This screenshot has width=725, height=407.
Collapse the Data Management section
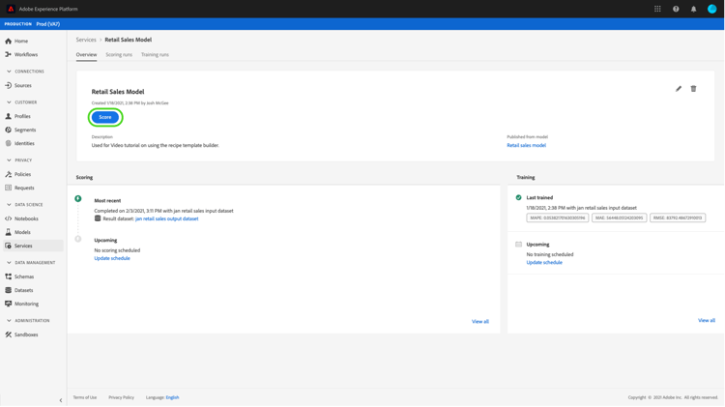(9, 263)
